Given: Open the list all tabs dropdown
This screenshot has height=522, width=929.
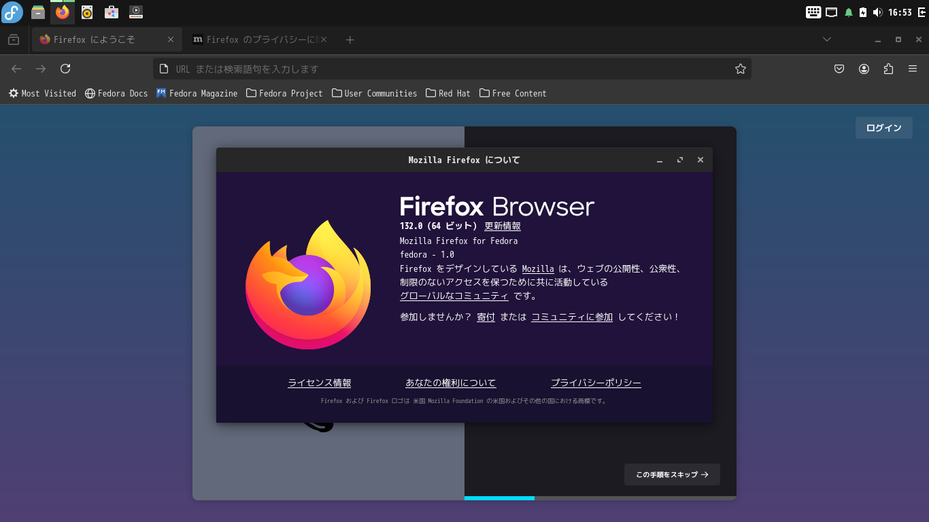Looking at the screenshot, I should [827, 40].
